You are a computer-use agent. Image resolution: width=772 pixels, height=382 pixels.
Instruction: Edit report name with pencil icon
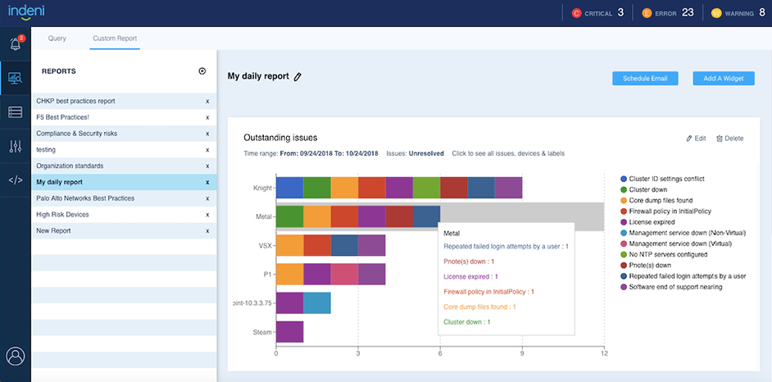297,76
